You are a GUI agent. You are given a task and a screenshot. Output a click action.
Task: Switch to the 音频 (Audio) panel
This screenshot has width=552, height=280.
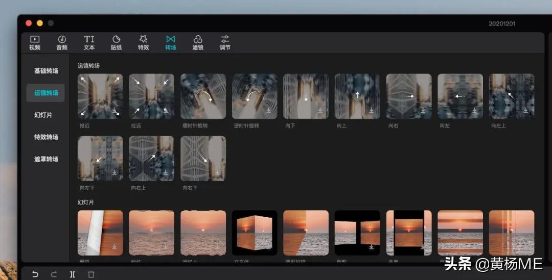point(62,42)
